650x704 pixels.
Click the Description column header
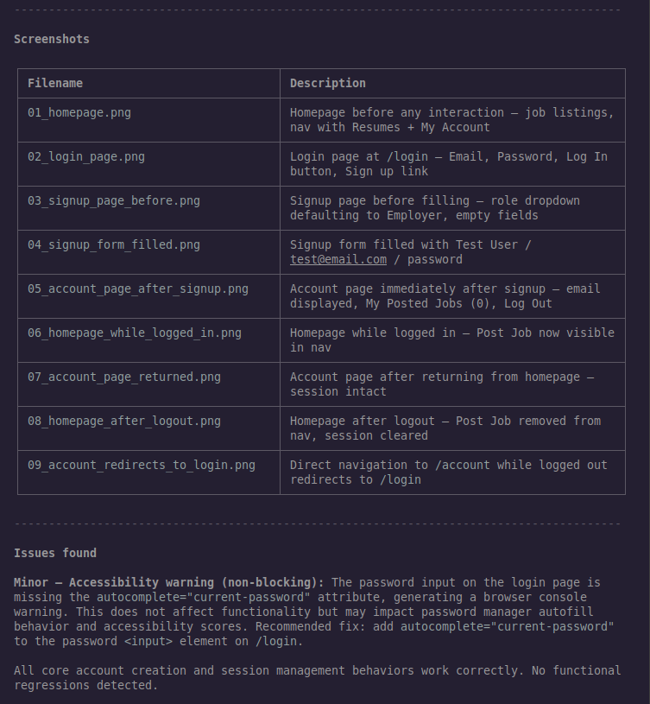[x=328, y=83]
